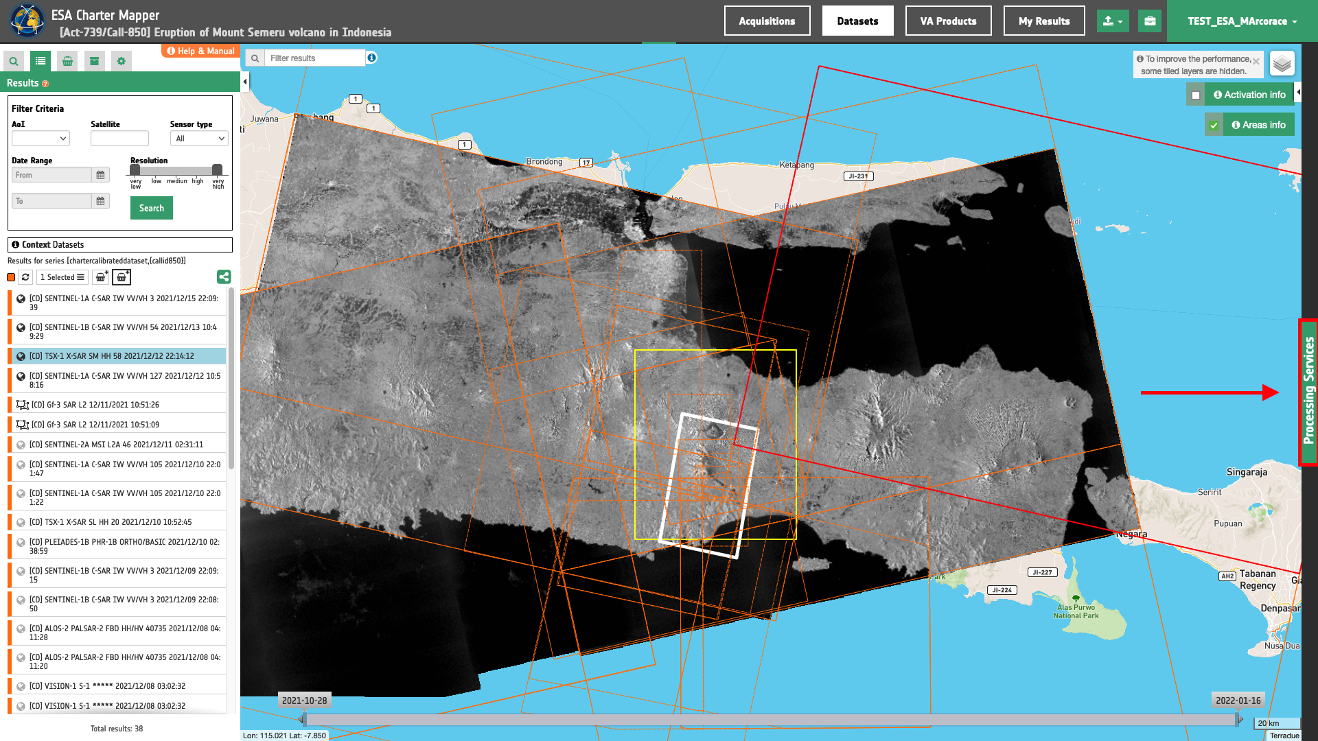Toggle globe icon for SENTINEL-2A MSI L2A row

coord(21,445)
